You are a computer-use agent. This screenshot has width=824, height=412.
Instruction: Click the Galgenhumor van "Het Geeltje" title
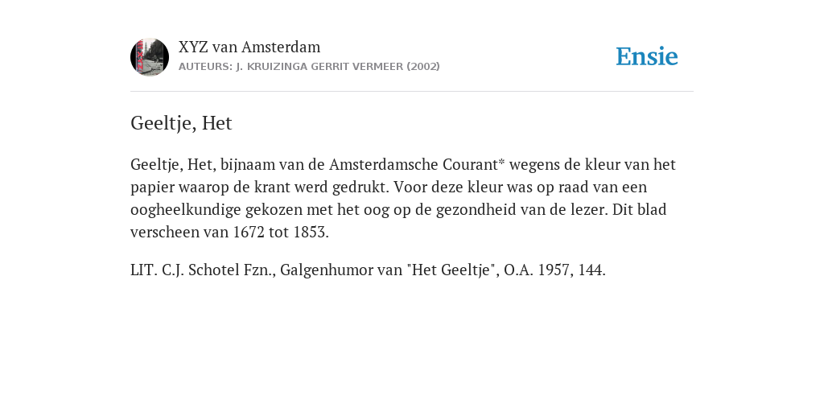(x=389, y=270)
